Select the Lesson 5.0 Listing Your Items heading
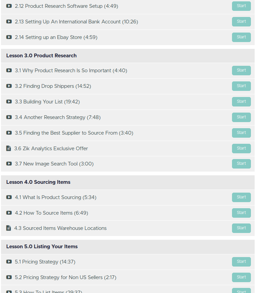The width and height of the screenshot is (256, 293). click(42, 247)
